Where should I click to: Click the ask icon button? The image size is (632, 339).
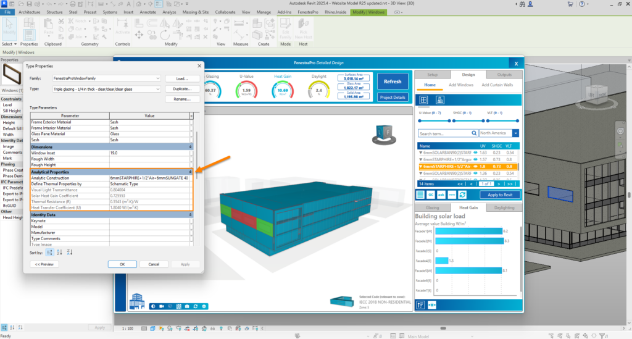point(441,195)
